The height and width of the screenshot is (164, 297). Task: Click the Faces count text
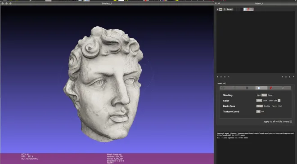[115, 159]
